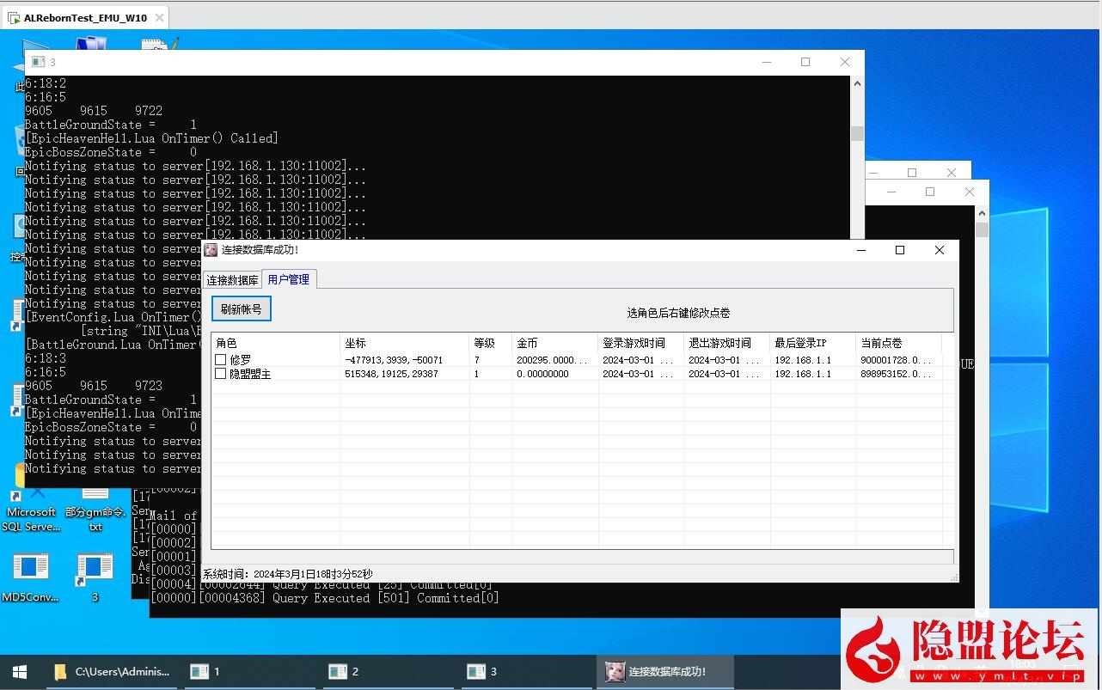Viewport: 1102px width, 690px height.
Task: Click the 刷新帐号 button
Action: pos(242,309)
